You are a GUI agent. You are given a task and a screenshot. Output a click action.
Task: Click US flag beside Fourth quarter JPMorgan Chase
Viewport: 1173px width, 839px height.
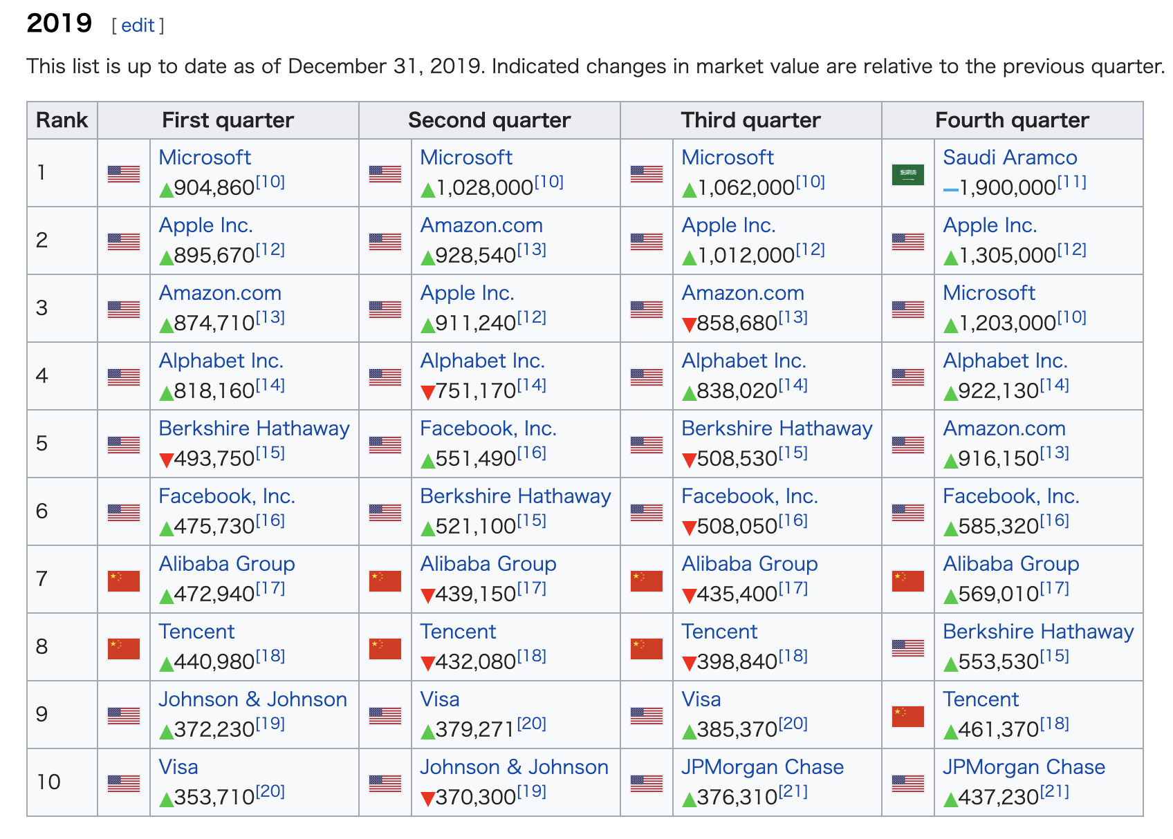(908, 784)
